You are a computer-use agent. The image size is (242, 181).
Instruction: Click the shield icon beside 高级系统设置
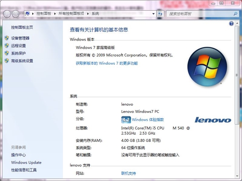(x=7, y=61)
